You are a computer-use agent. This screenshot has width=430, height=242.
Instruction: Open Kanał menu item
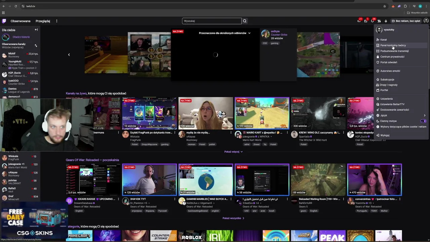tap(401, 40)
